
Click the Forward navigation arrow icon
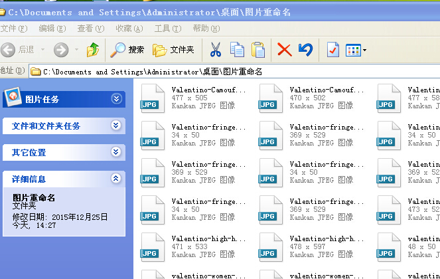61,50
